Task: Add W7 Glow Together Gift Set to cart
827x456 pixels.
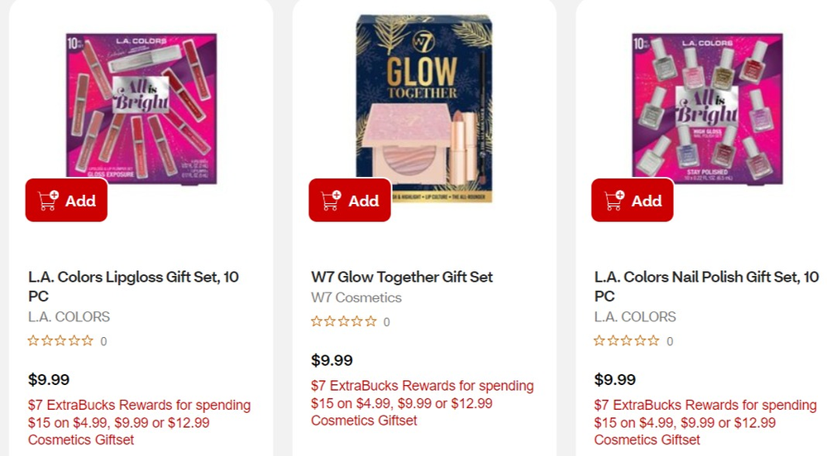Action: (350, 201)
